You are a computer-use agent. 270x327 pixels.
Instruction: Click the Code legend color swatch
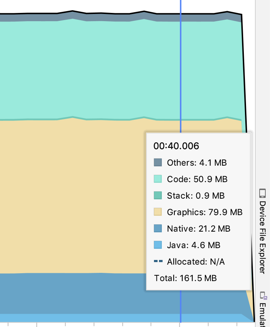158,179
